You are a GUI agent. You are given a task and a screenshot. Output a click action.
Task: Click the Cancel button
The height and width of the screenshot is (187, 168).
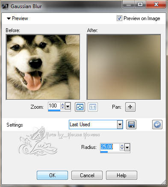pyautogui.click(x=87, y=175)
